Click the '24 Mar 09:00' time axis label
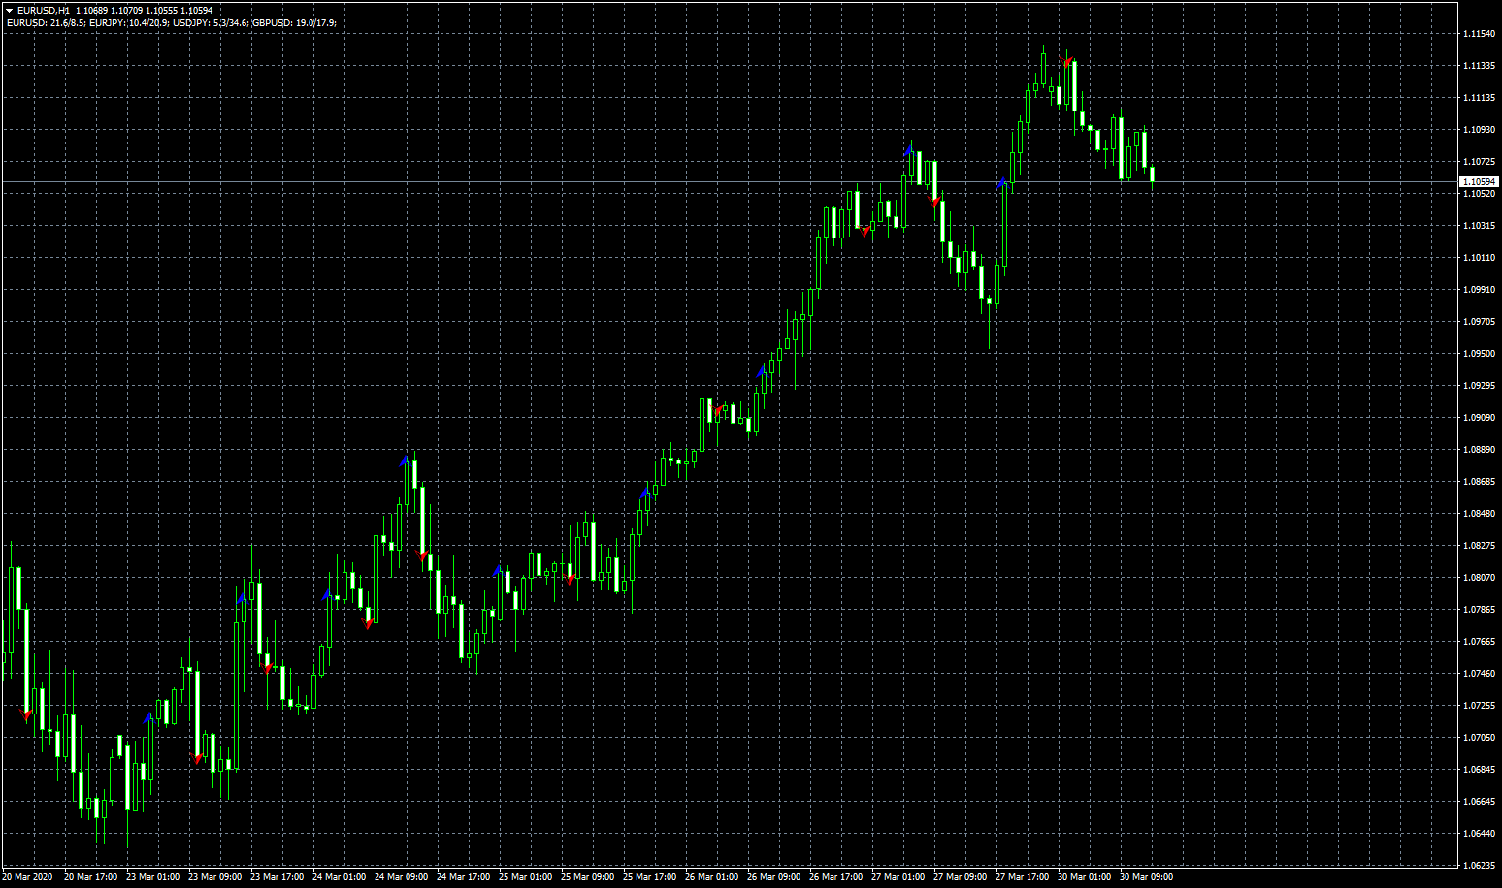Viewport: 1502px width, 888px height. pos(401,877)
